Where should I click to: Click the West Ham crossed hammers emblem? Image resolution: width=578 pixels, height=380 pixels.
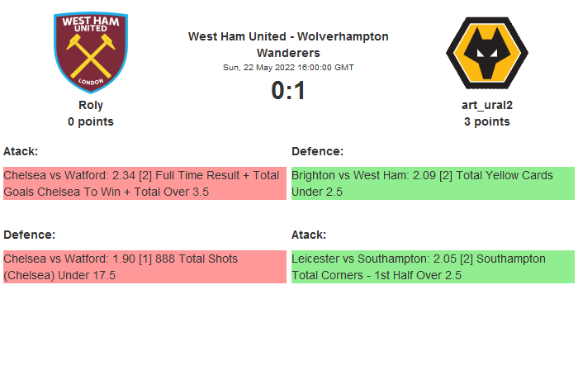pos(91,56)
